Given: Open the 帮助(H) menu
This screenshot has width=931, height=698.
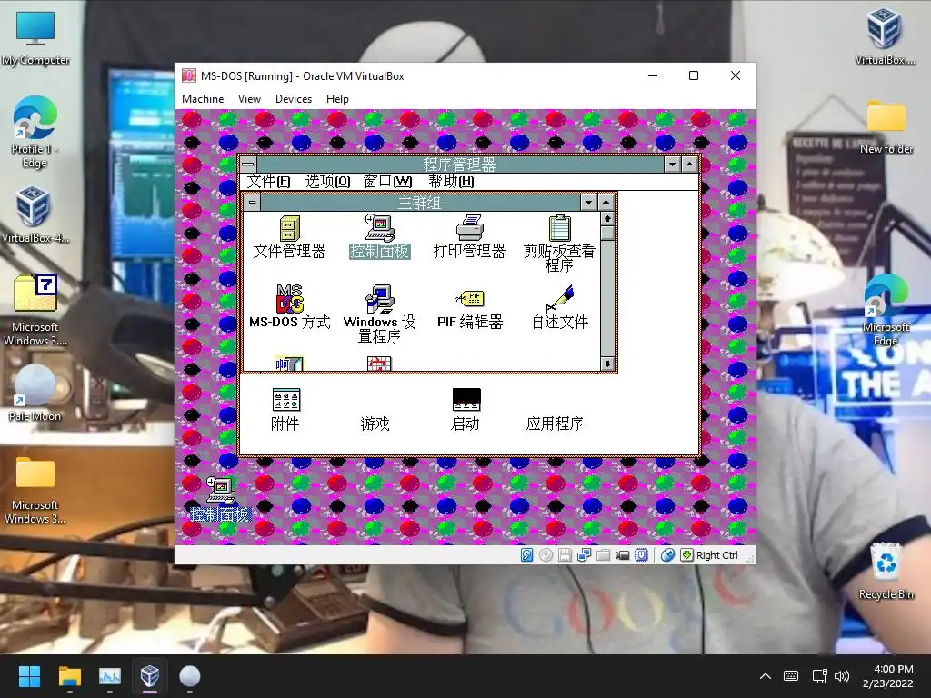Looking at the screenshot, I should pyautogui.click(x=451, y=181).
